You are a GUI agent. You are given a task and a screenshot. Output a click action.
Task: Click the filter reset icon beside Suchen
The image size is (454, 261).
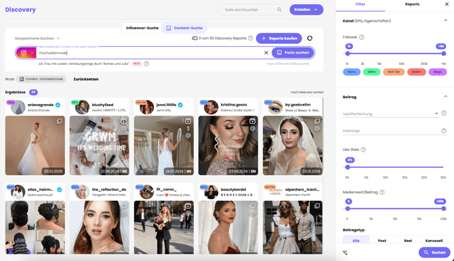[345, 253]
